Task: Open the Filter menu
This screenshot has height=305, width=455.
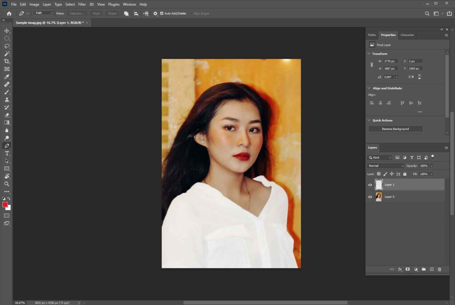Action: coord(82,4)
